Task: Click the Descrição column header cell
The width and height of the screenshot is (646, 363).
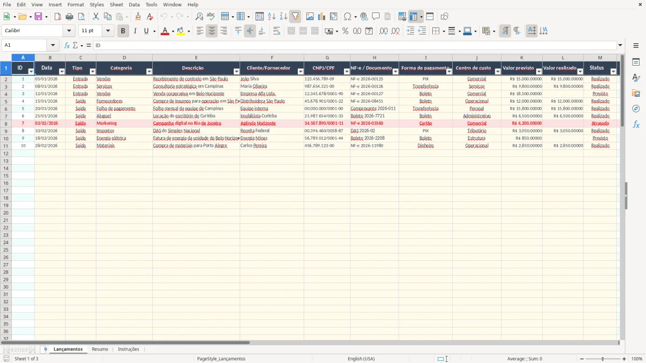Action: [x=196, y=68]
